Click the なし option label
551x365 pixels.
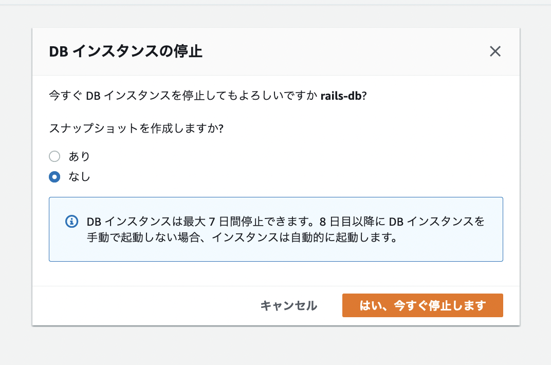(79, 177)
